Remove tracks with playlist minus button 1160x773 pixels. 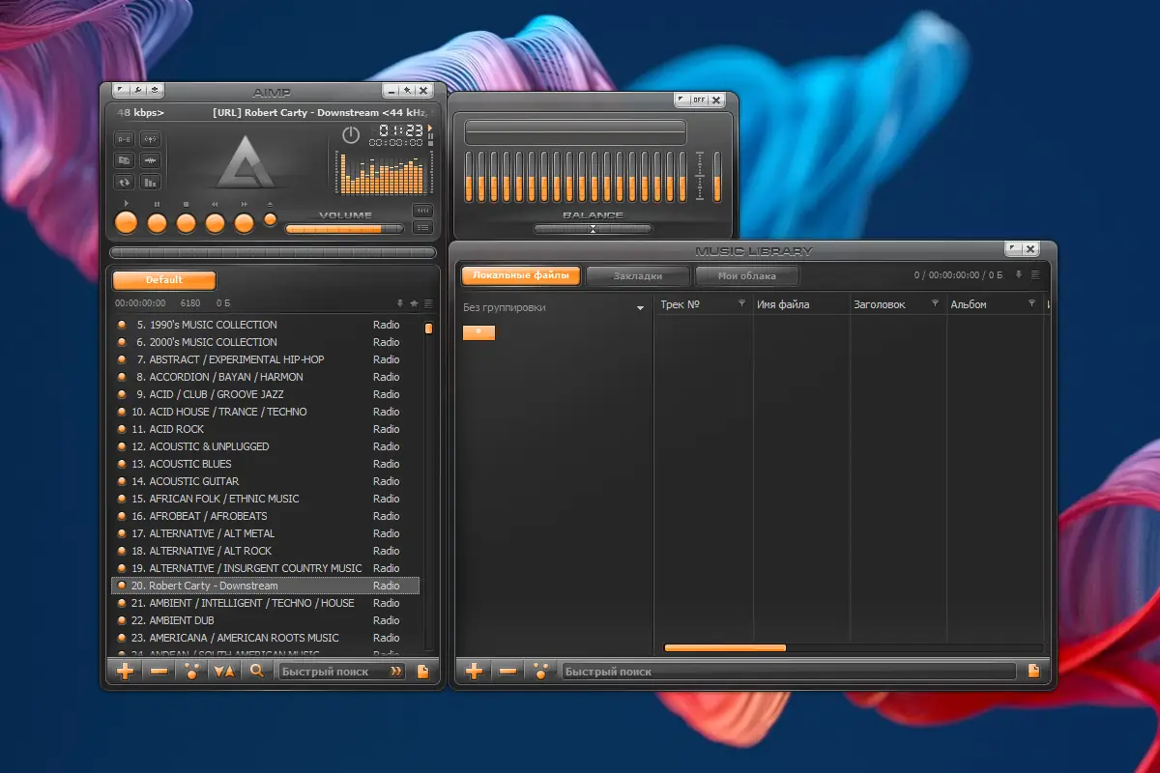[x=159, y=672]
